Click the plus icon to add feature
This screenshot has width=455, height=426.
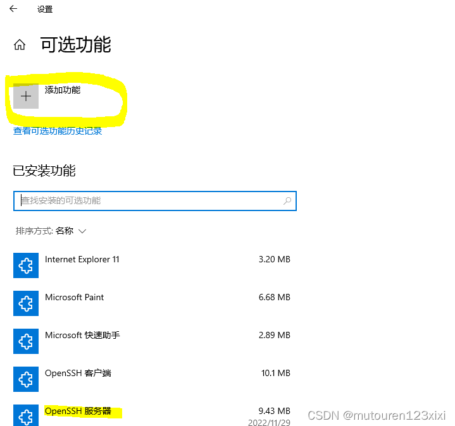[x=26, y=96]
